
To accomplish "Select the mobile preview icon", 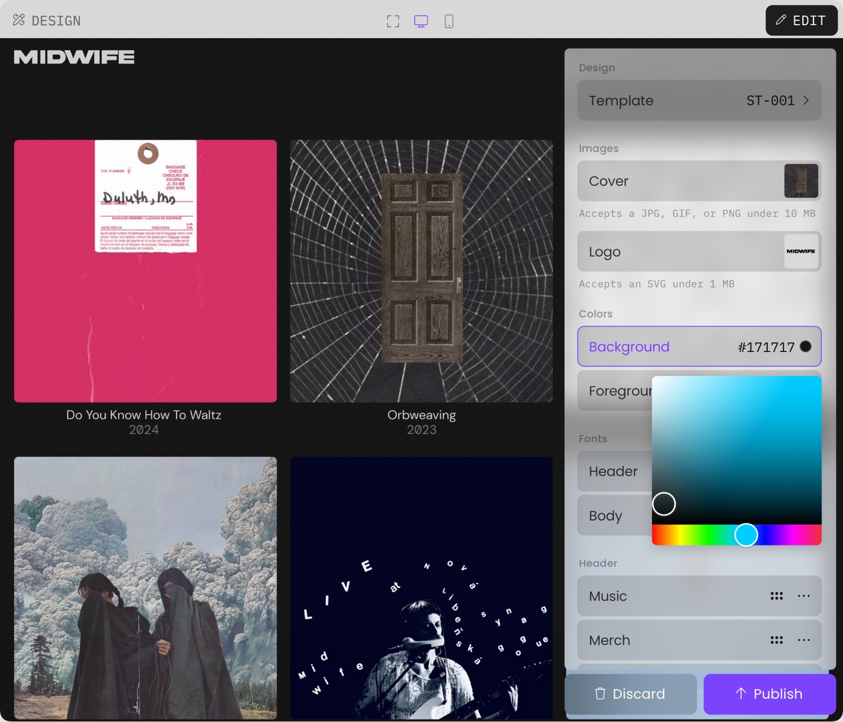I will 449,22.
